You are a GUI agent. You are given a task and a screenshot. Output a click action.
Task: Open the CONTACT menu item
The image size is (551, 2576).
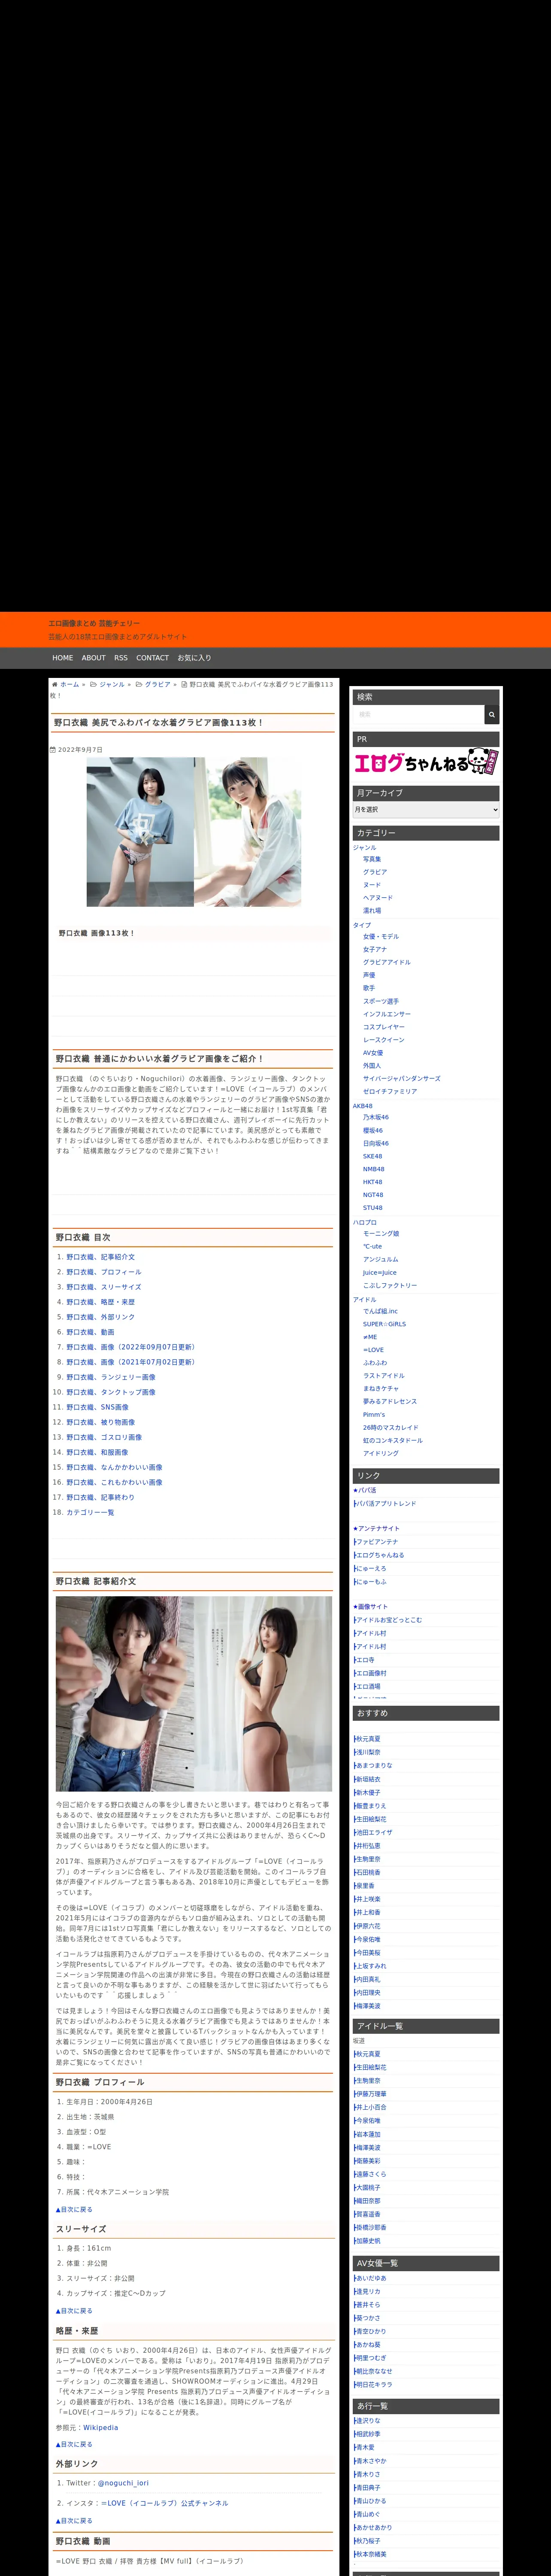(x=153, y=658)
